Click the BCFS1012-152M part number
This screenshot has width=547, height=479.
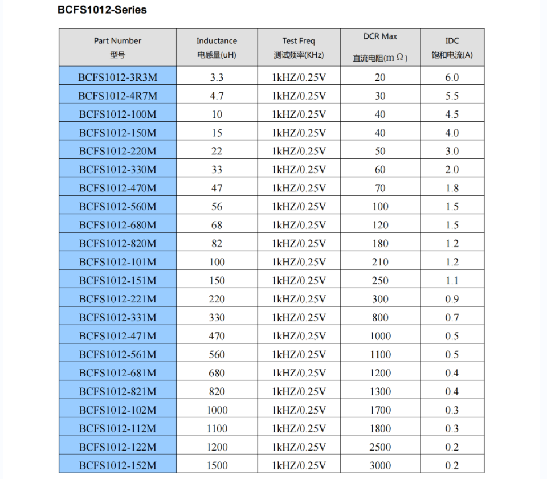point(117,465)
